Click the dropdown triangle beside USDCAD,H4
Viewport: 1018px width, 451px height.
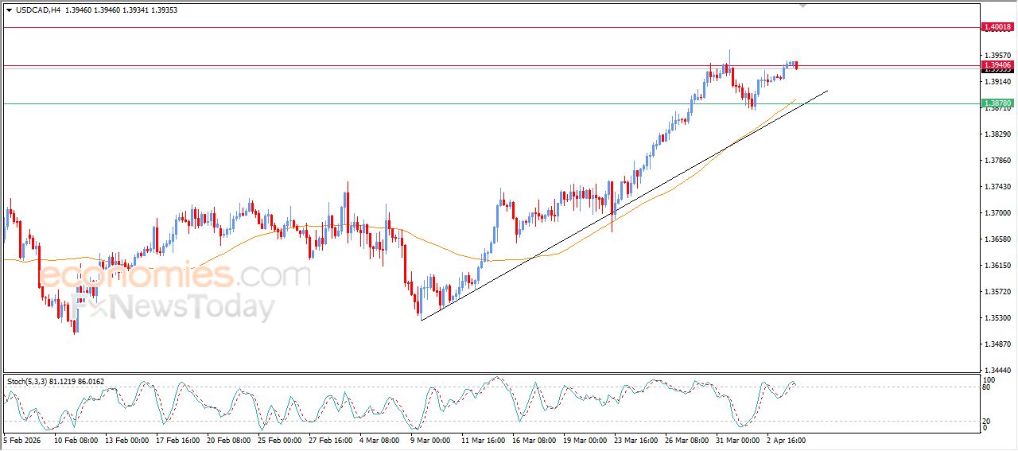pyautogui.click(x=10, y=10)
